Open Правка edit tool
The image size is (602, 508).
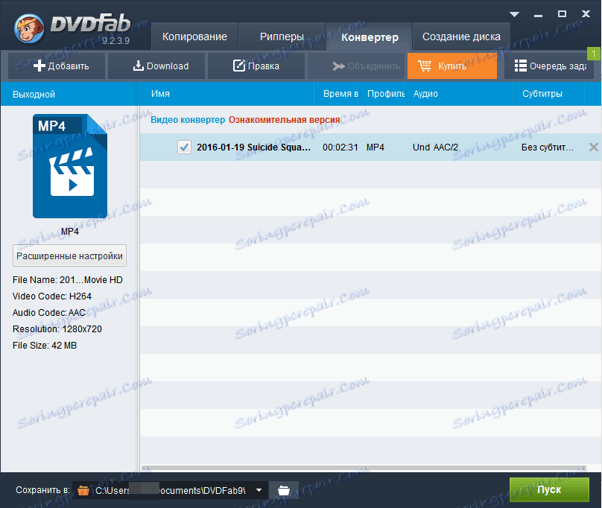(256, 66)
